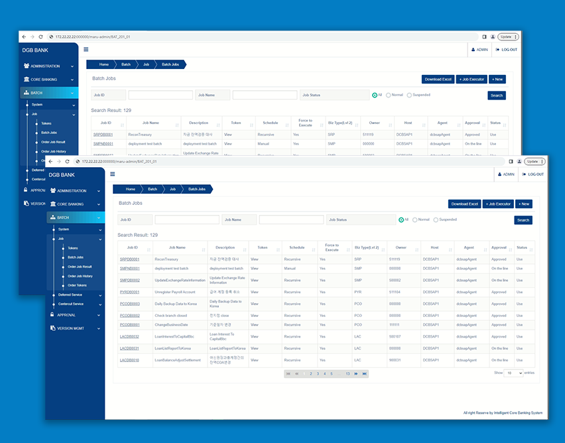The width and height of the screenshot is (565, 443).
Task: Expand the ADMINISTRATION menu chevron in front sidebar
Action: tap(99, 191)
